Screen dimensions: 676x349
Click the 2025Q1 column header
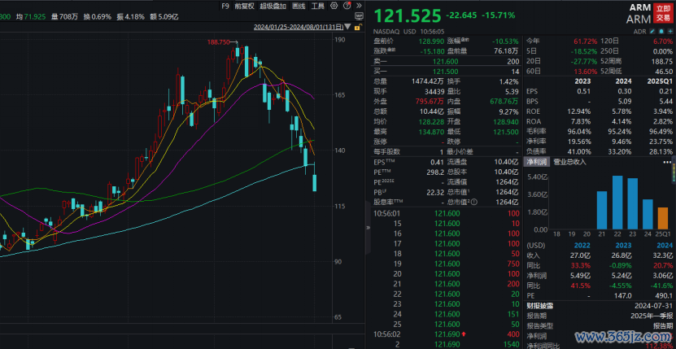(x=660, y=81)
